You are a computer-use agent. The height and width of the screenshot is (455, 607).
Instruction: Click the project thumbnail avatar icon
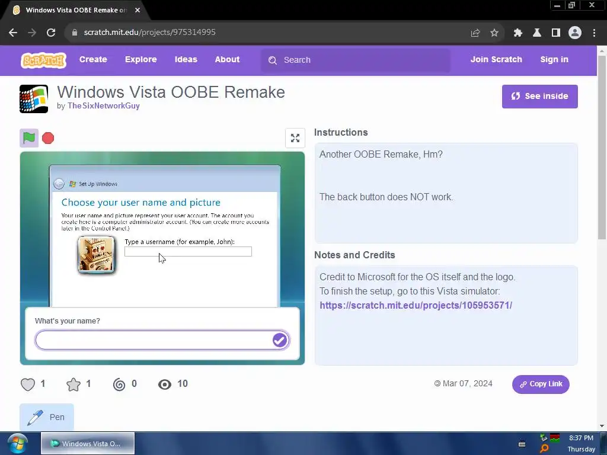click(x=34, y=99)
